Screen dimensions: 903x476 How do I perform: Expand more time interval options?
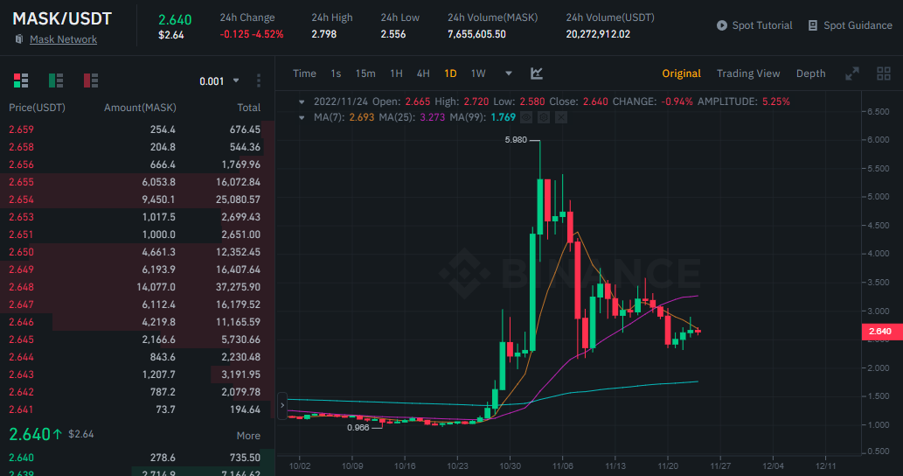click(509, 73)
